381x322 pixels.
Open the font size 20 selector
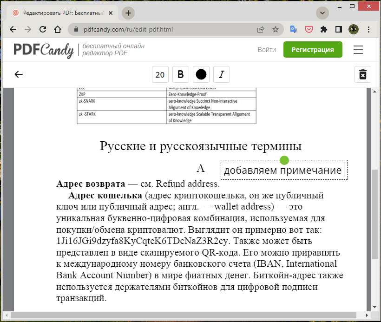pos(160,74)
